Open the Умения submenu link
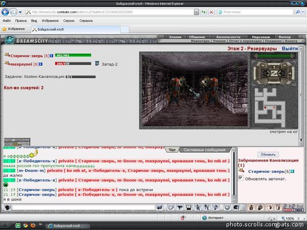This screenshot has width=307, height=230. click(220, 41)
